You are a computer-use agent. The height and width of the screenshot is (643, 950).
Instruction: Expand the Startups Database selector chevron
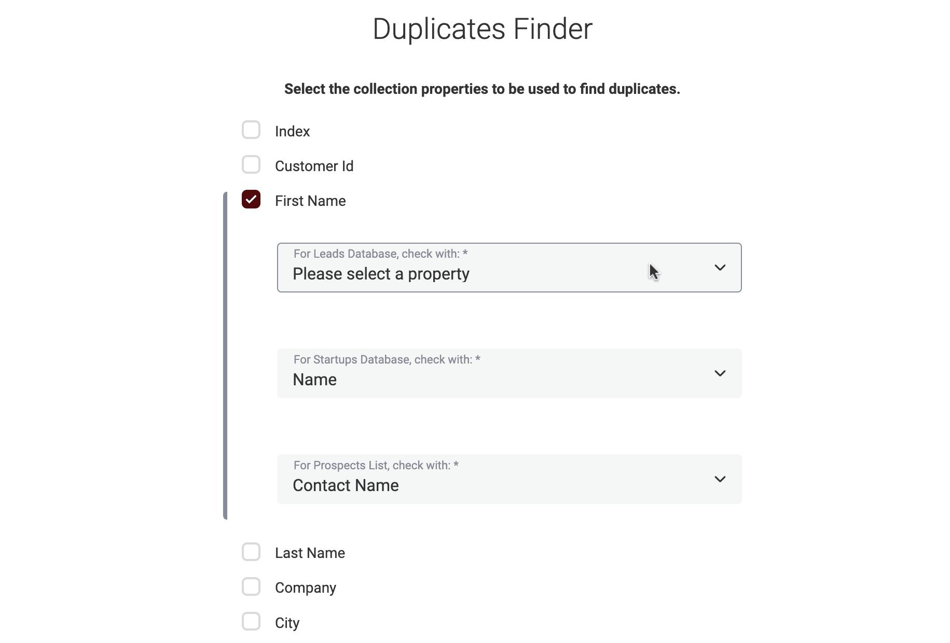[720, 373]
